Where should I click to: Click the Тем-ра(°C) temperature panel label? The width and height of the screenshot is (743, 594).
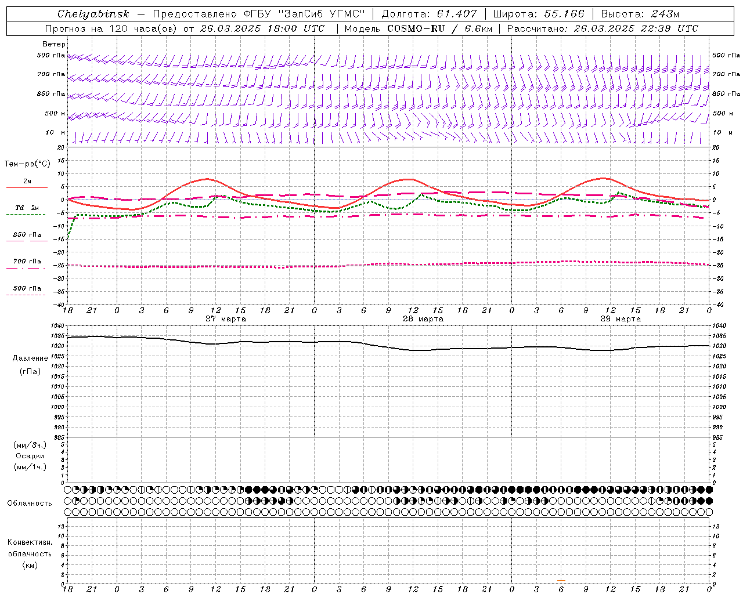click(x=27, y=164)
